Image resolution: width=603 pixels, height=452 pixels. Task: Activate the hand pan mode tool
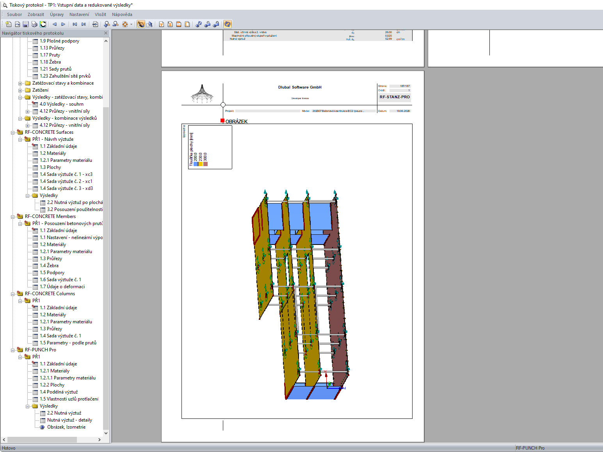(x=141, y=24)
